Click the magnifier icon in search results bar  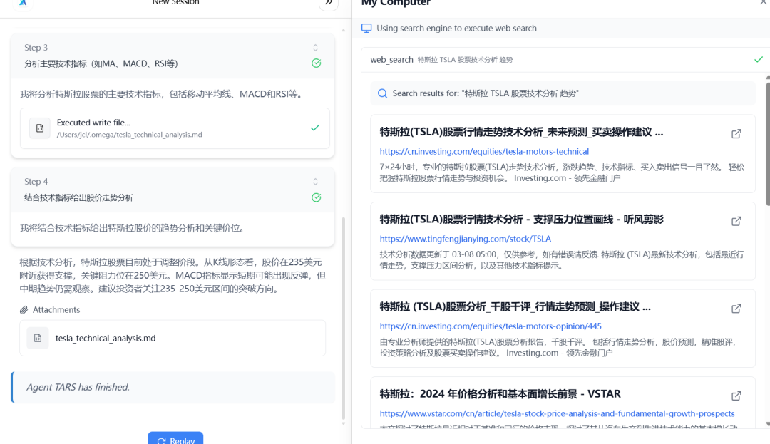(x=382, y=93)
